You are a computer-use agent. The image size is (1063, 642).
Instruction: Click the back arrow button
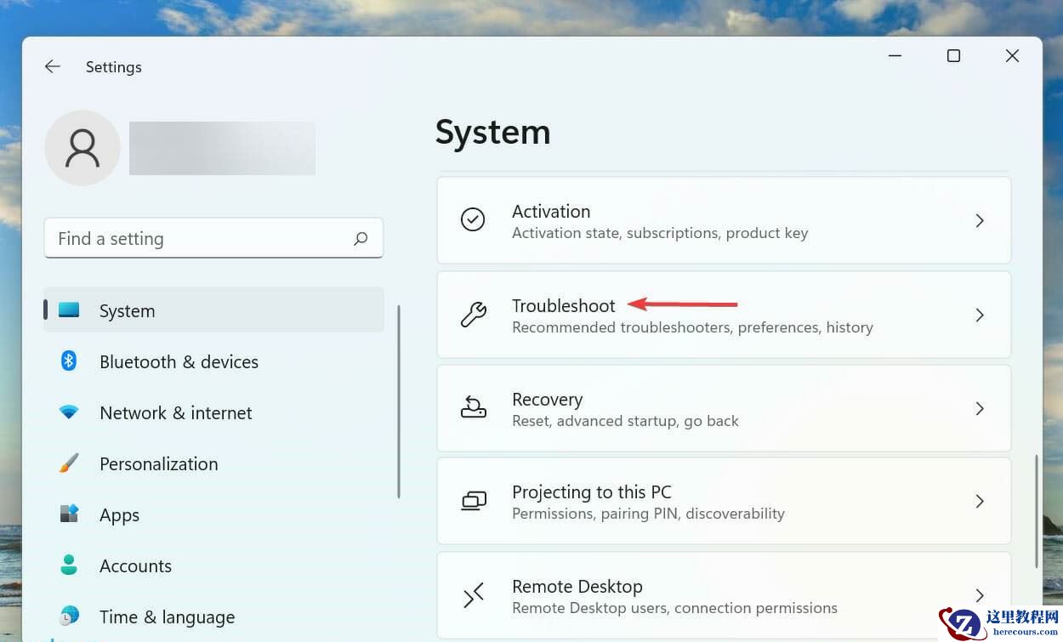point(52,66)
